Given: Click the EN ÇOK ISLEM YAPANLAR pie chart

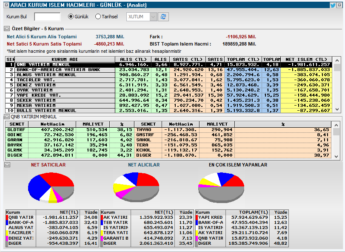Looking at the screenshot, I should [x=221, y=188].
